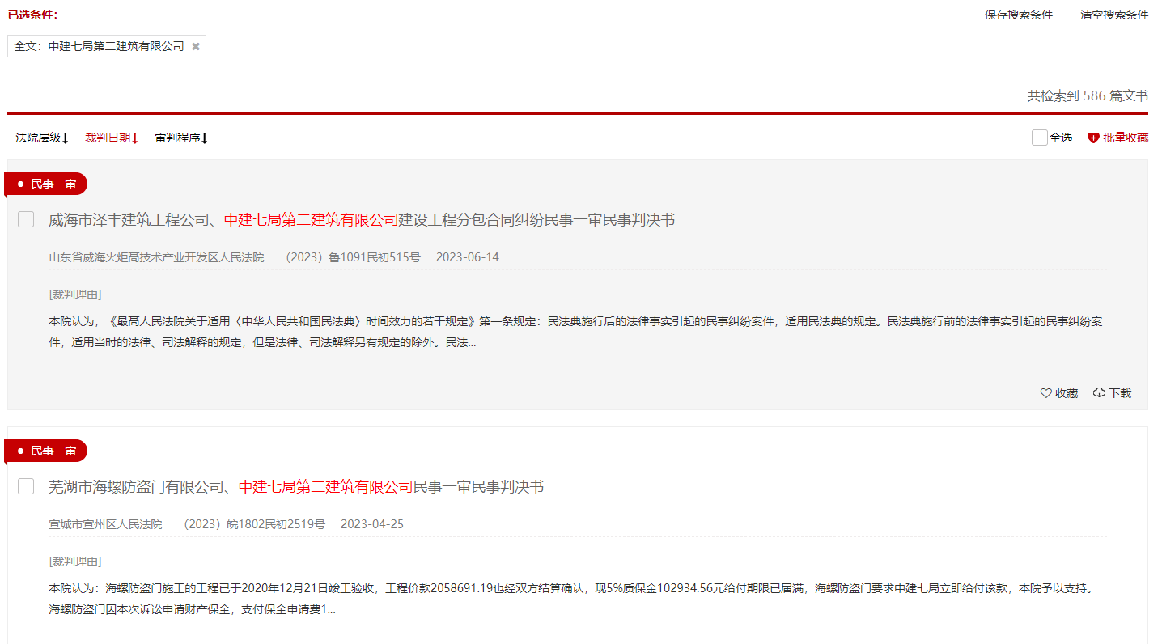This screenshot has width=1162, height=644.
Task: Click the excerpt starting 本院认为，《最高人民法院关于适用
Action: click(575, 332)
